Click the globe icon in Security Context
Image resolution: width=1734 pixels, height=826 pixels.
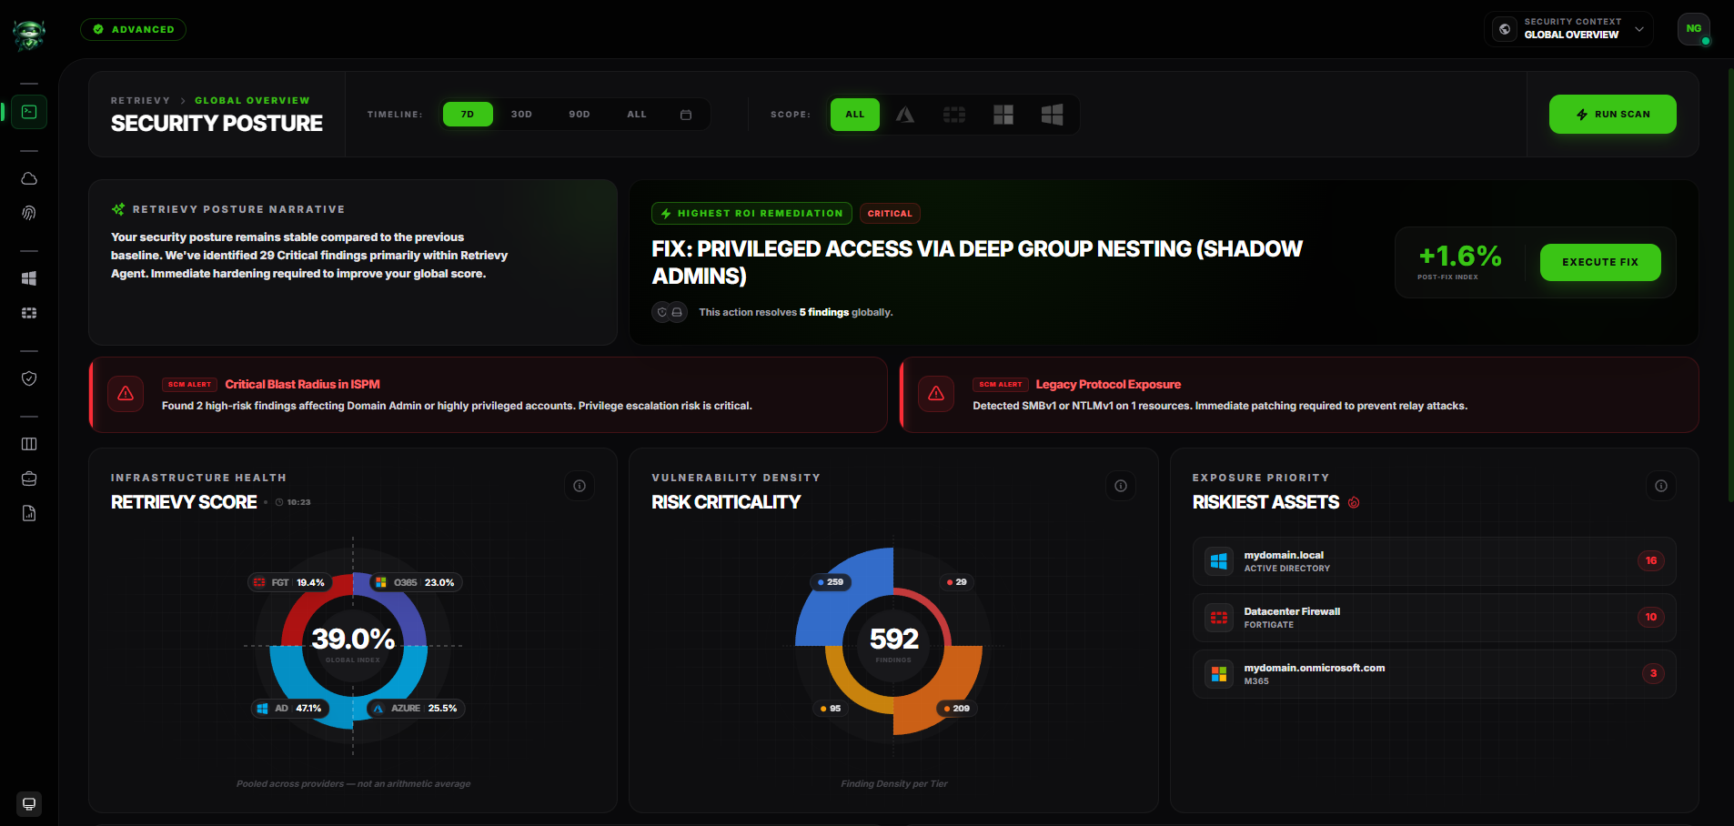click(1505, 29)
